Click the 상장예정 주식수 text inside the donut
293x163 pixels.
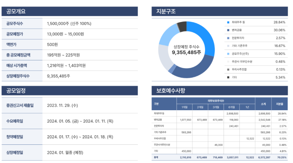point(186,47)
